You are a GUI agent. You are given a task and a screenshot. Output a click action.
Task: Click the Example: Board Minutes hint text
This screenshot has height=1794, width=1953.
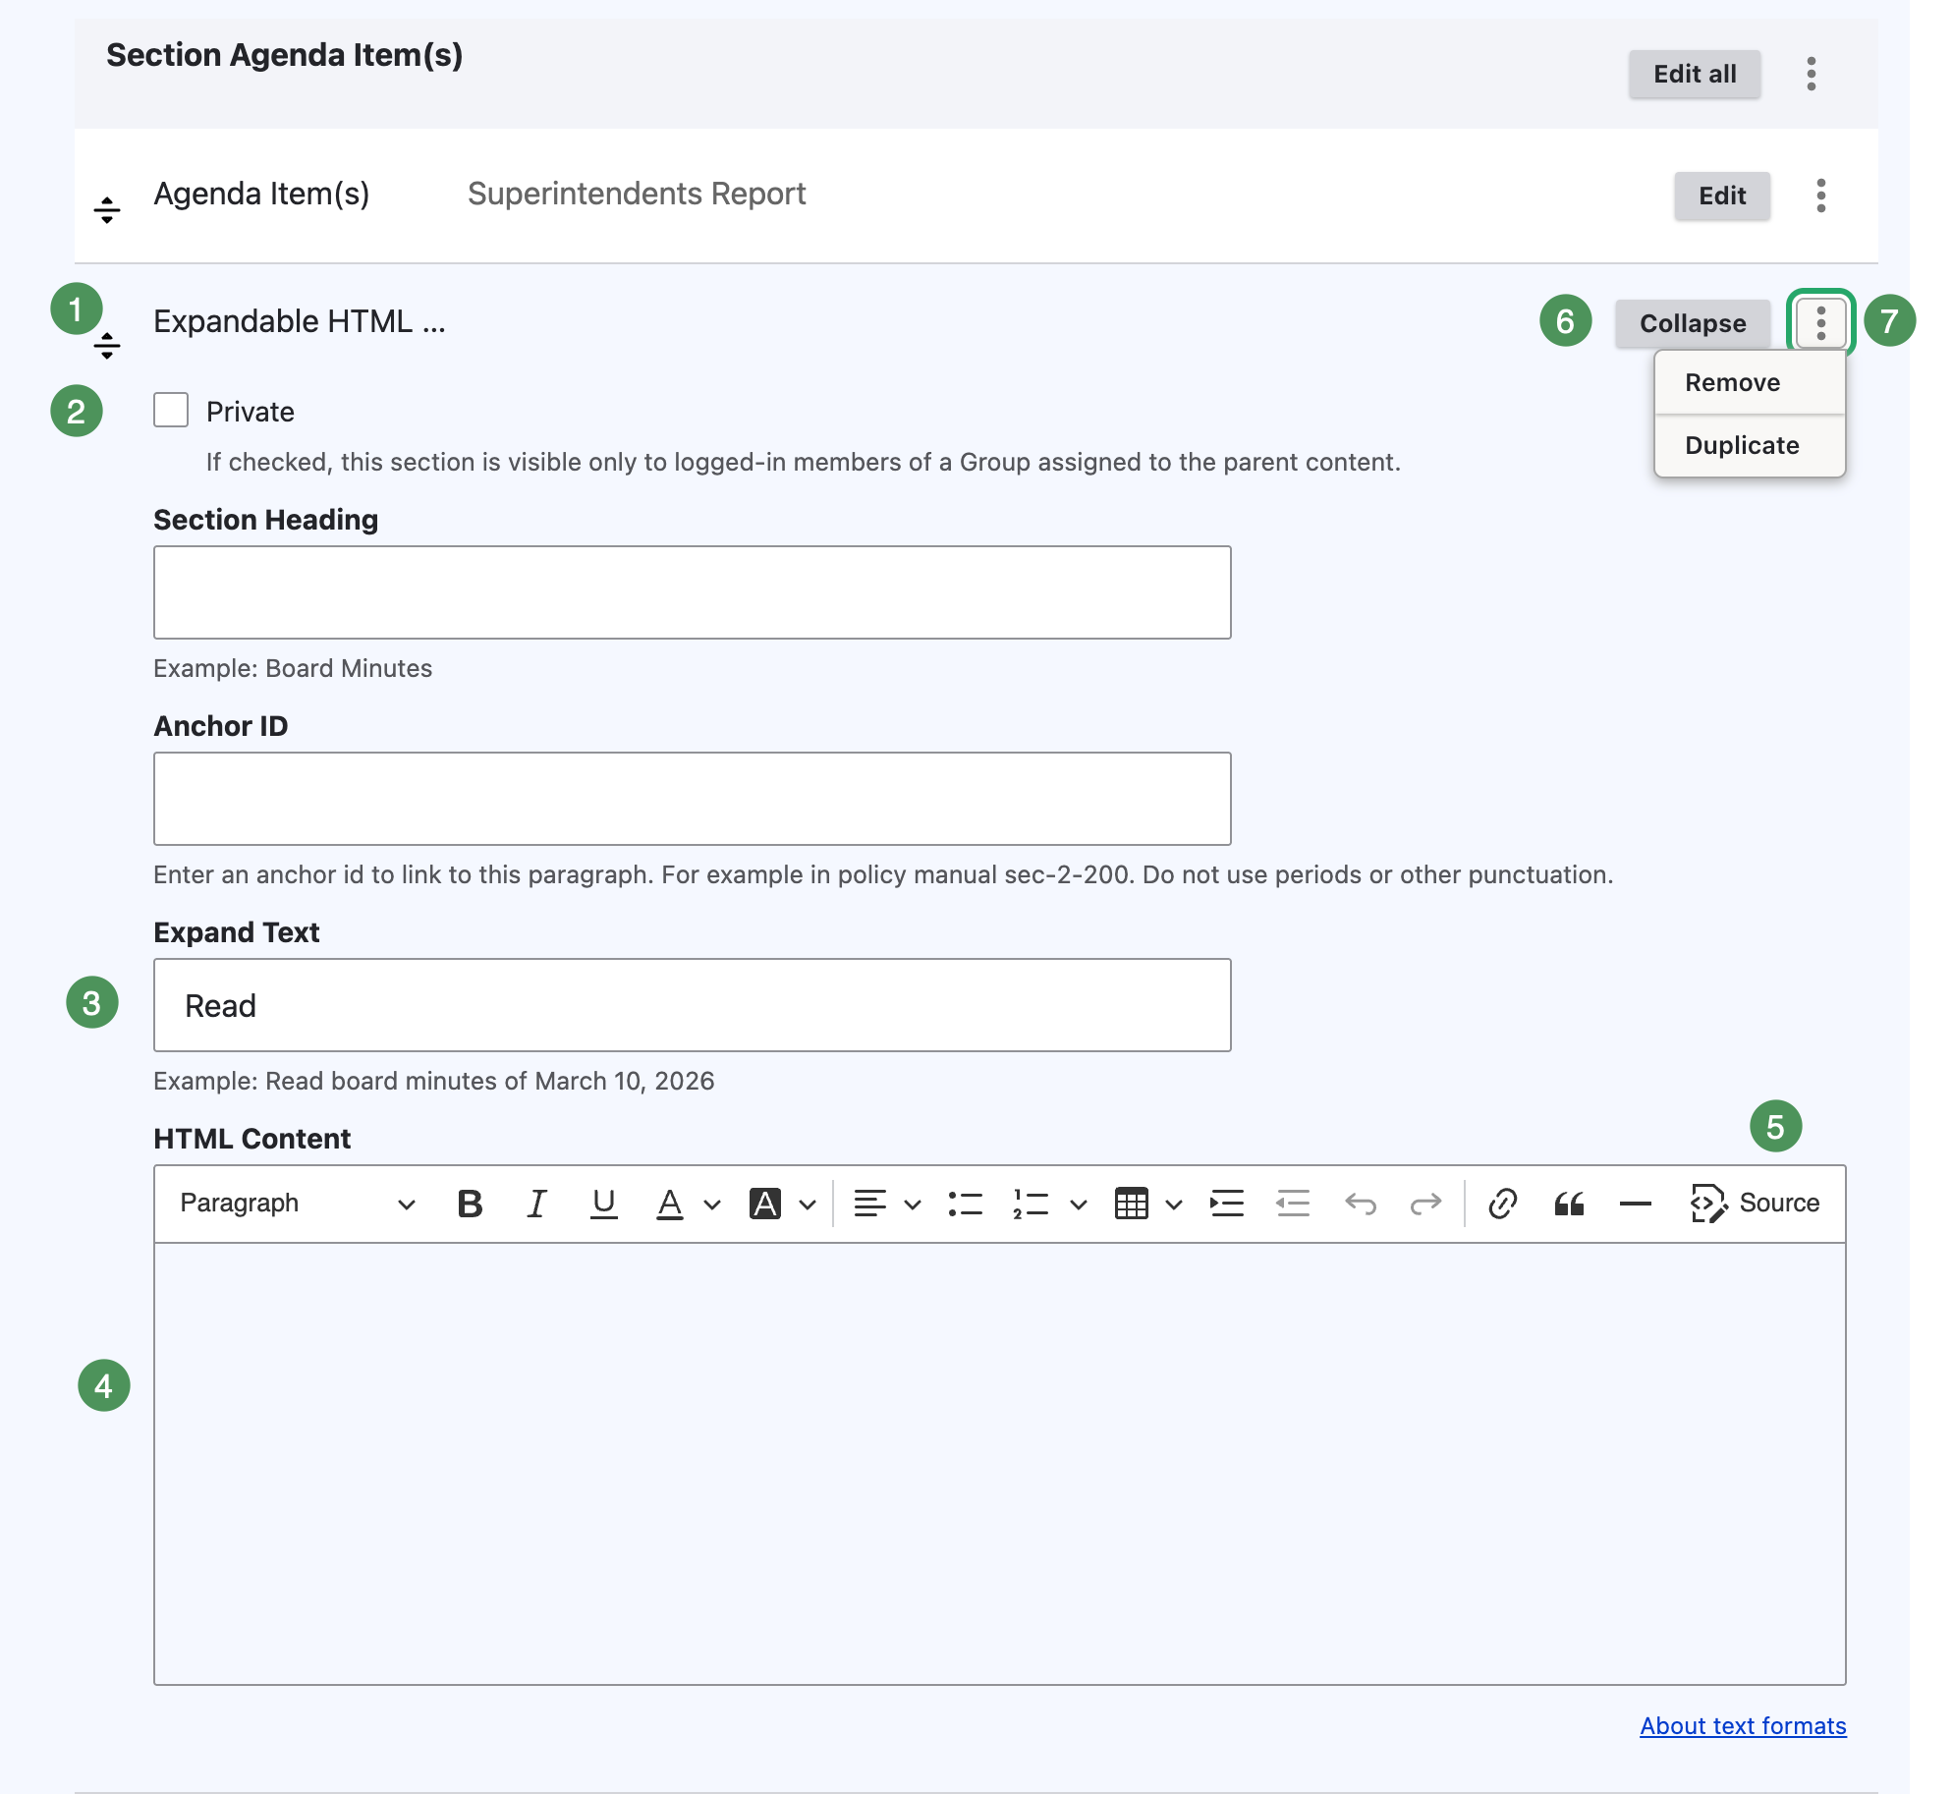pos(293,668)
